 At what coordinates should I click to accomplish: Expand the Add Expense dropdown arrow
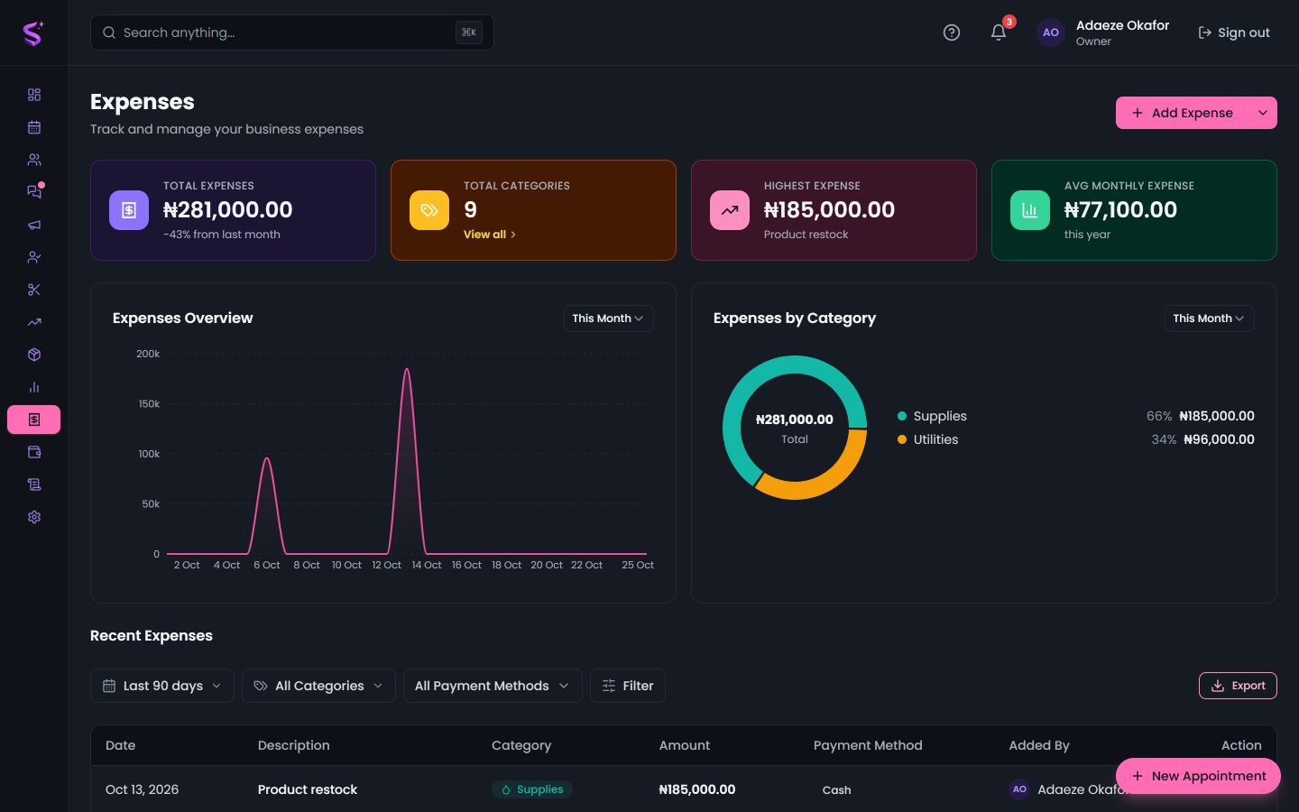pyautogui.click(x=1262, y=113)
